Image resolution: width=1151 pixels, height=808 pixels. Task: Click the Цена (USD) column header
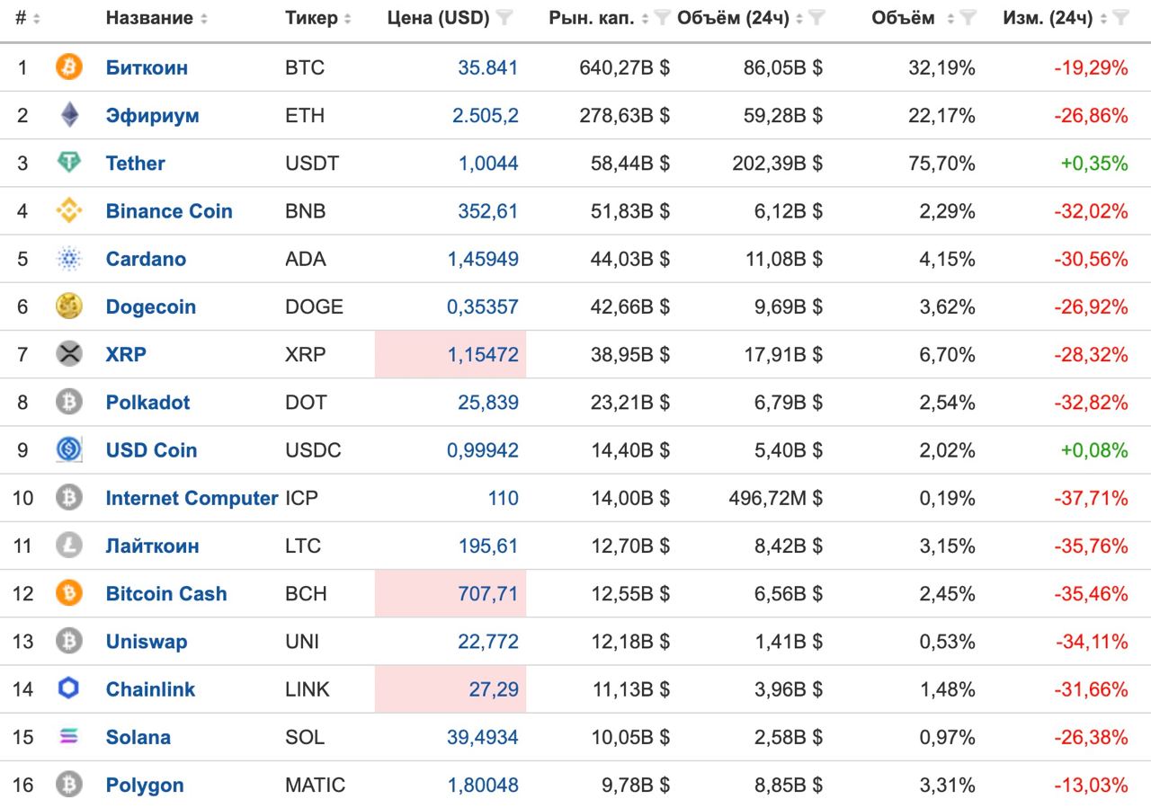(x=438, y=18)
